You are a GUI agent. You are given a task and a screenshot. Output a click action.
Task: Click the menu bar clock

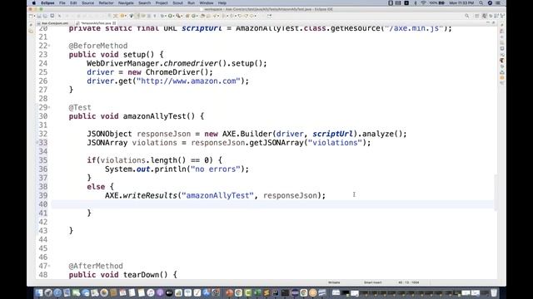pos(461,2)
